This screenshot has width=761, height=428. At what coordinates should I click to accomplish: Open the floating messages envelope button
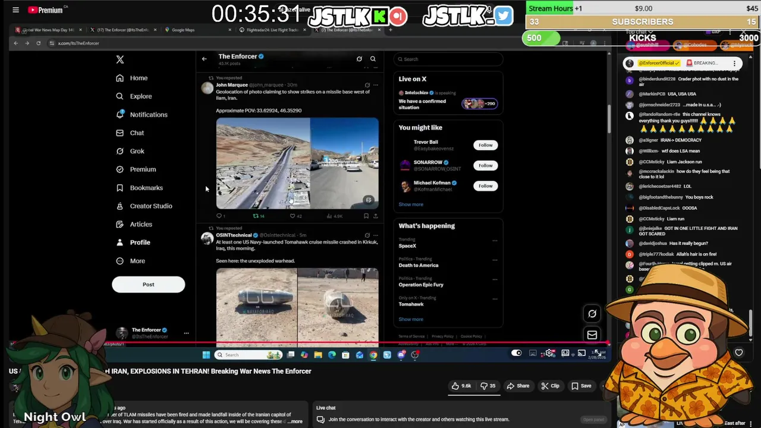pos(592,335)
